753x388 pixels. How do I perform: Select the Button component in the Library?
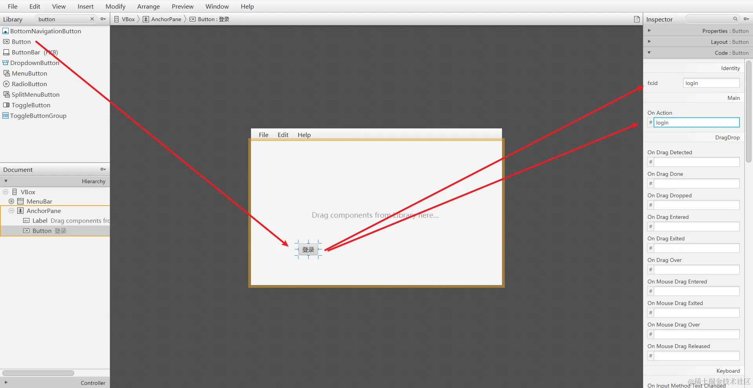click(x=21, y=42)
